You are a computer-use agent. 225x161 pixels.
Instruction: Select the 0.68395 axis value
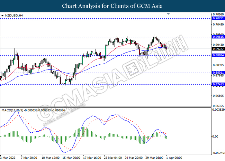click(218, 65)
